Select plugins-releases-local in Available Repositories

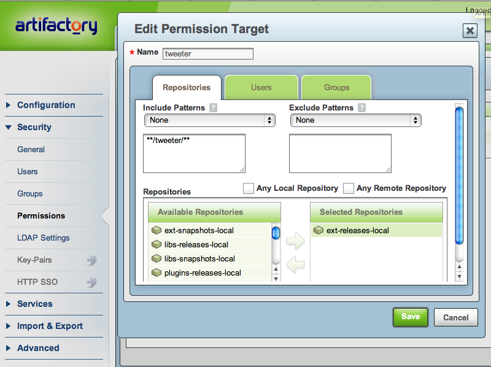point(209,272)
